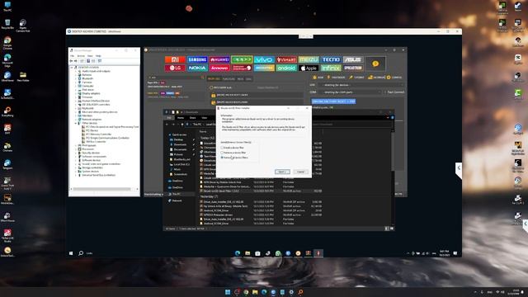Viewport: 528px width, 297px height.
Task: Select the Vsmart brand logo
Action: (x=286, y=59)
